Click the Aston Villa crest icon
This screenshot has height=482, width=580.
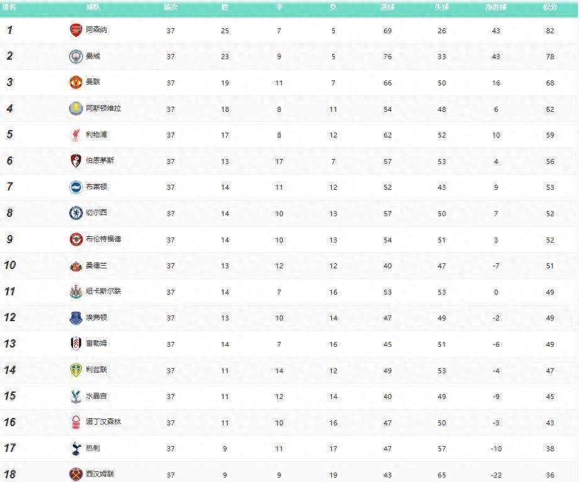pyautogui.click(x=76, y=108)
